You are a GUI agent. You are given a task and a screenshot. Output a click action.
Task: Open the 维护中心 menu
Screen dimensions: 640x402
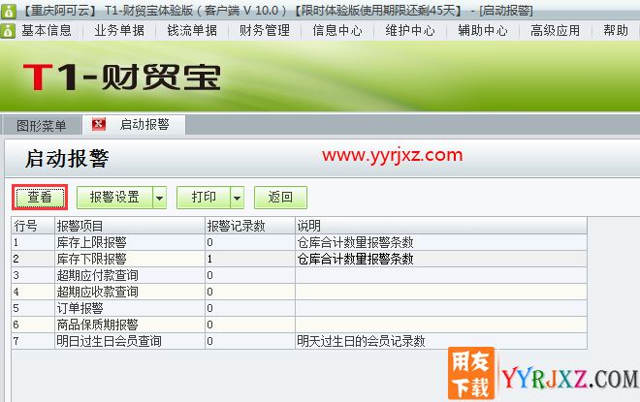pos(410,31)
